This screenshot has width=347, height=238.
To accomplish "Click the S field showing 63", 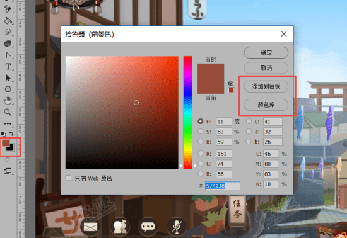I will 224,132.
